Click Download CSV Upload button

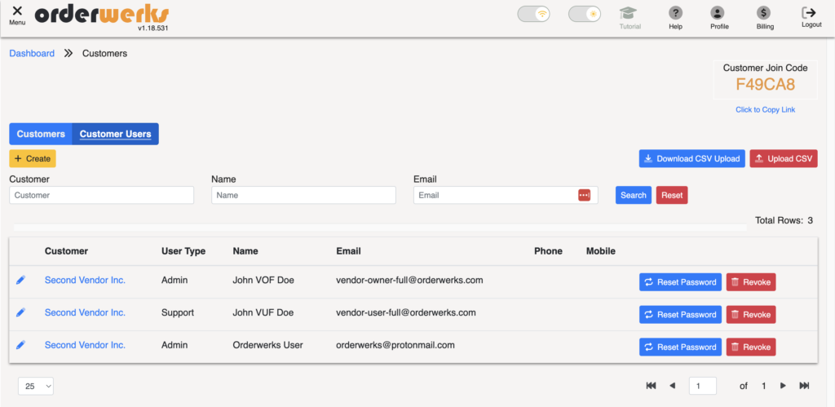[691, 159]
